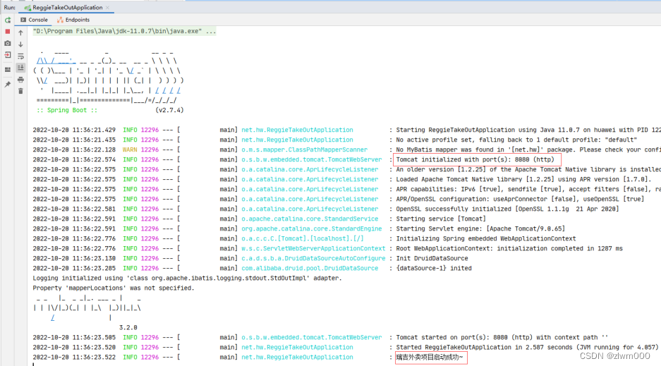661x366 pixels.
Task: Switch to the Endpoints tab
Action: point(73,20)
